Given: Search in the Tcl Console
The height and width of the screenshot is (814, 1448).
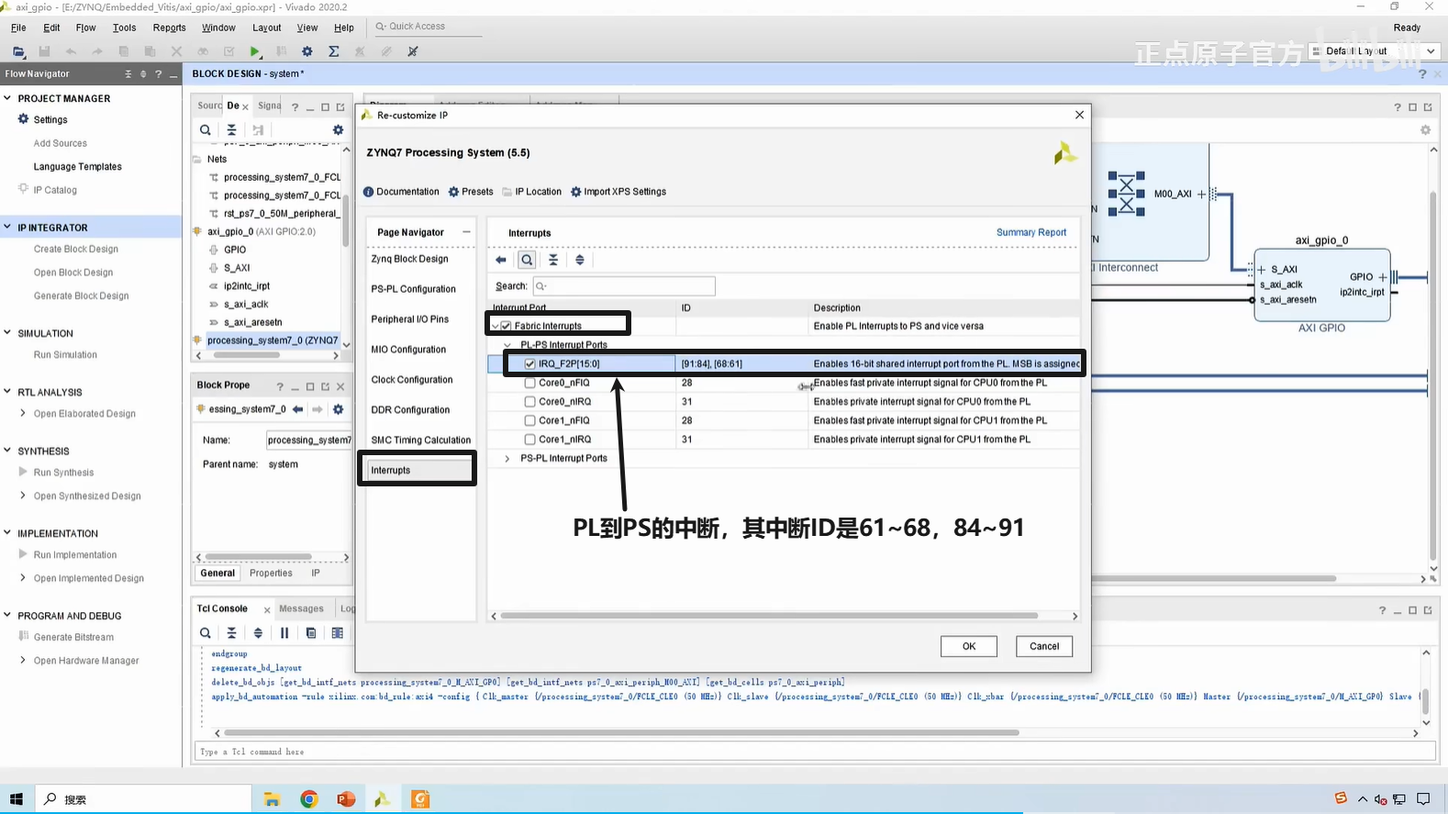Looking at the screenshot, I should click(206, 633).
